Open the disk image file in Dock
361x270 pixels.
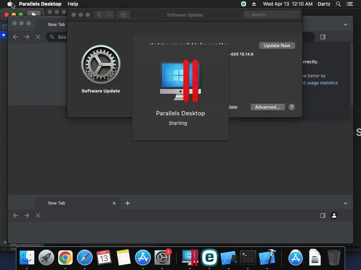315,257
